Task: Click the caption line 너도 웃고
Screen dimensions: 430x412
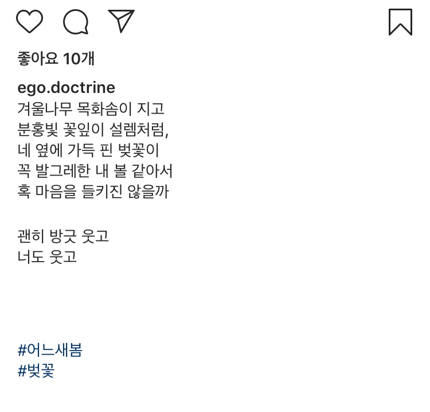Action: click(x=48, y=256)
